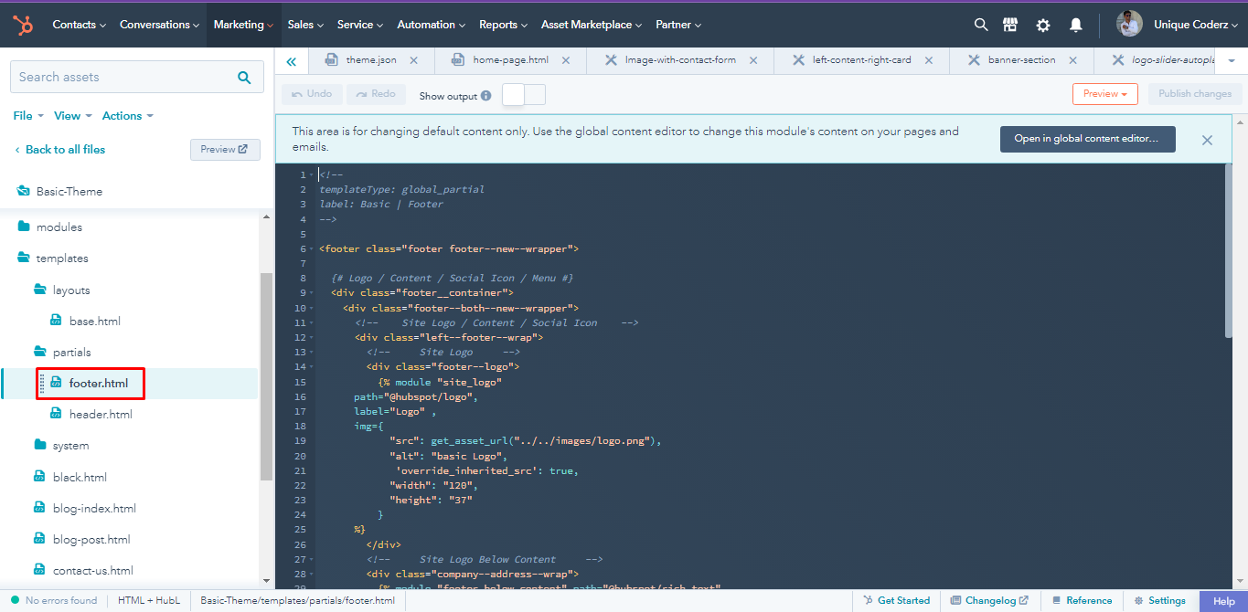Collapse the templates folder
The width and height of the screenshot is (1248, 612).
[22, 259]
